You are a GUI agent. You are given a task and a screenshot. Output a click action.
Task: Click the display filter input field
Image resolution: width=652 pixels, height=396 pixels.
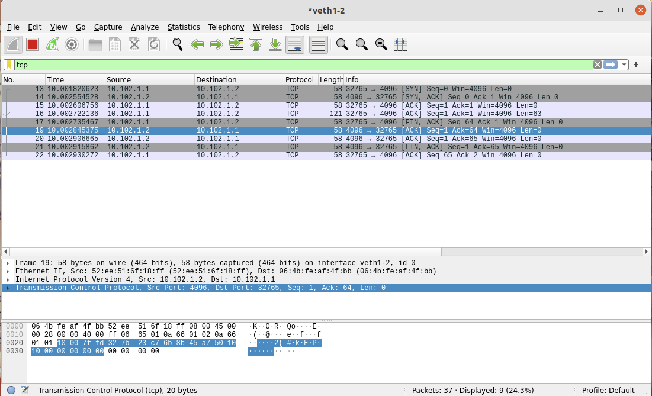point(303,65)
